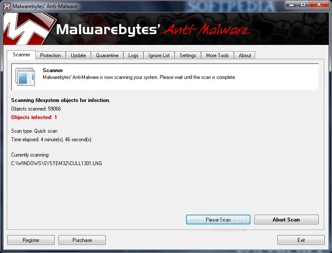Click the 'Scan type: Quick scan' text
332x253 pixels.
34,131
